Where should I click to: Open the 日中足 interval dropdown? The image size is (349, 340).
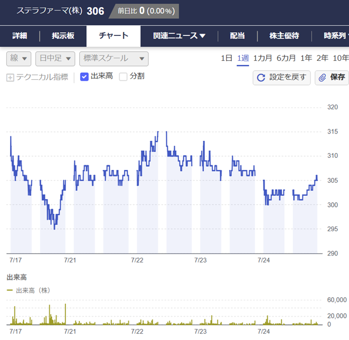pyautogui.click(x=55, y=59)
